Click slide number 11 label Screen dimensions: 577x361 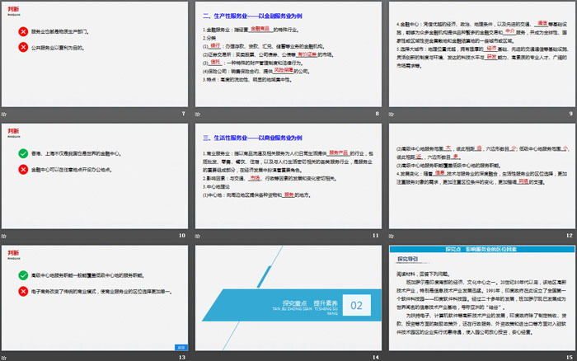tap(376, 236)
